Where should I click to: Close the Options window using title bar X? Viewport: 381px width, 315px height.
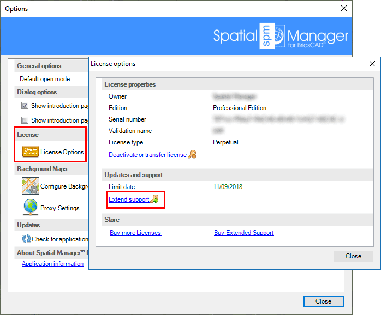tap(343, 9)
